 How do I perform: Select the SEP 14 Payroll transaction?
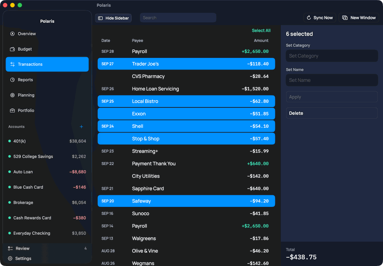(186, 226)
